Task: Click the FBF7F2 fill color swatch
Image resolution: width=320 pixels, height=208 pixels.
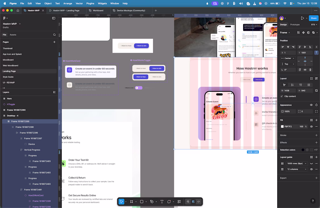Action: [x=282, y=127]
